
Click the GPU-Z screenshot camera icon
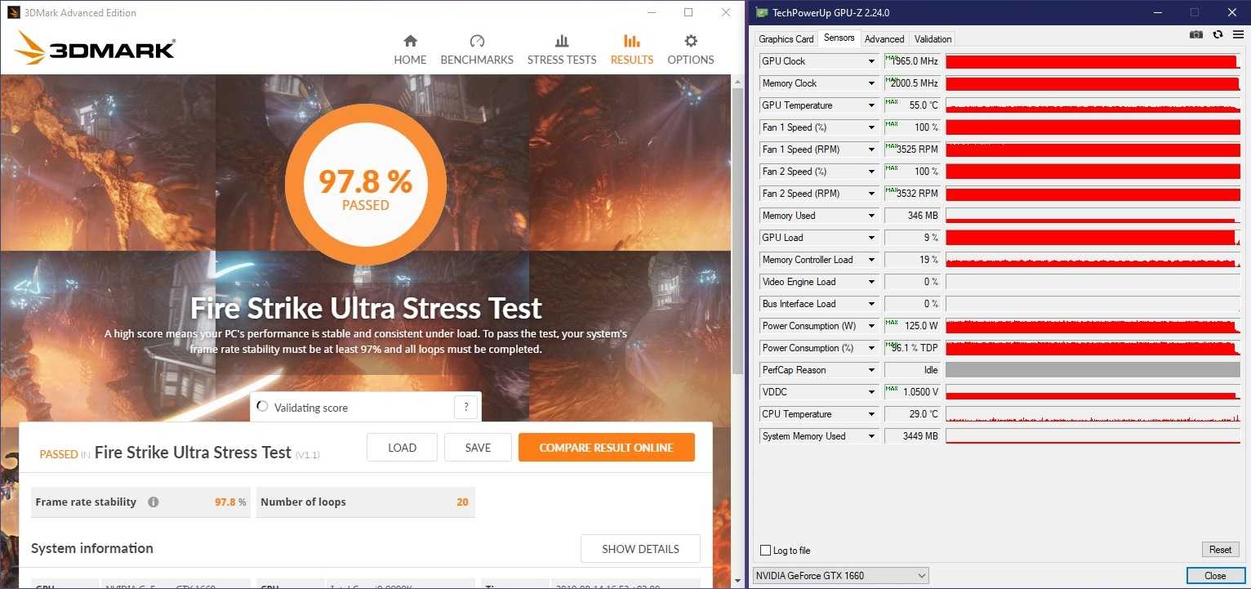[x=1196, y=34]
